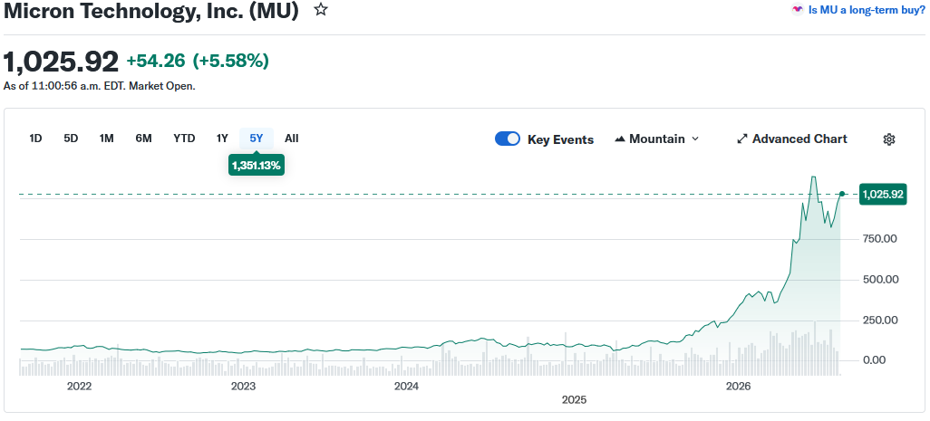Switch chart to 1M range

pos(106,139)
